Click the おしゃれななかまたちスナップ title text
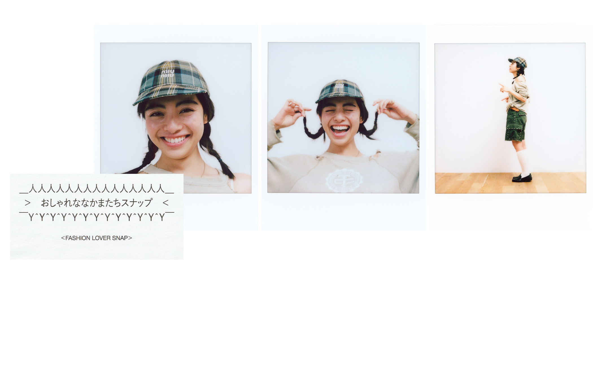 pos(97,203)
